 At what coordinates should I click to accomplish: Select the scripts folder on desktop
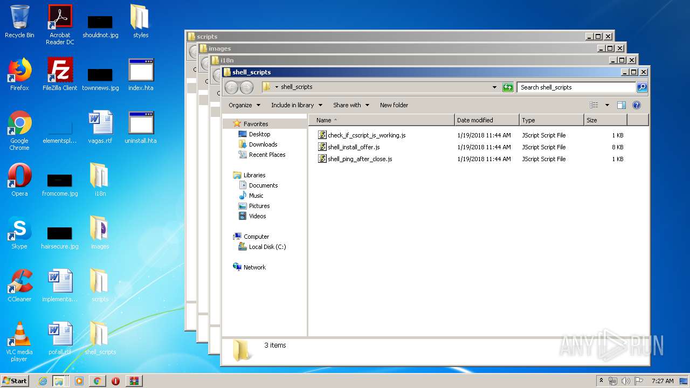point(100,286)
